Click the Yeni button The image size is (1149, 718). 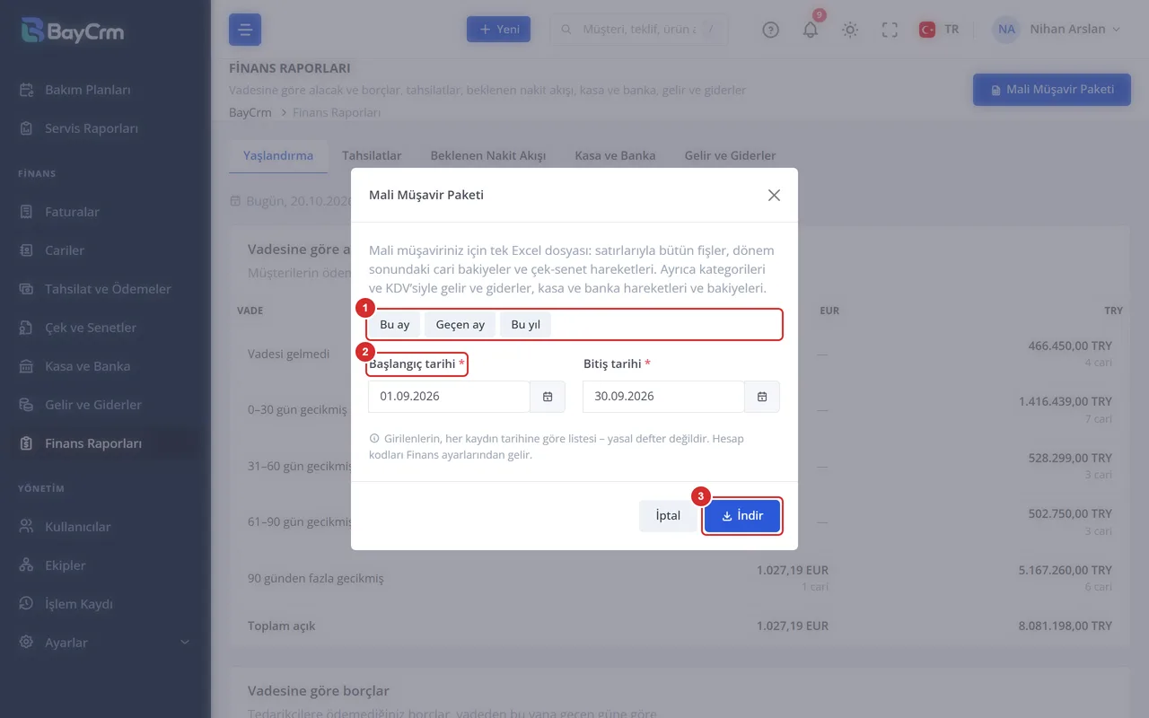click(498, 30)
